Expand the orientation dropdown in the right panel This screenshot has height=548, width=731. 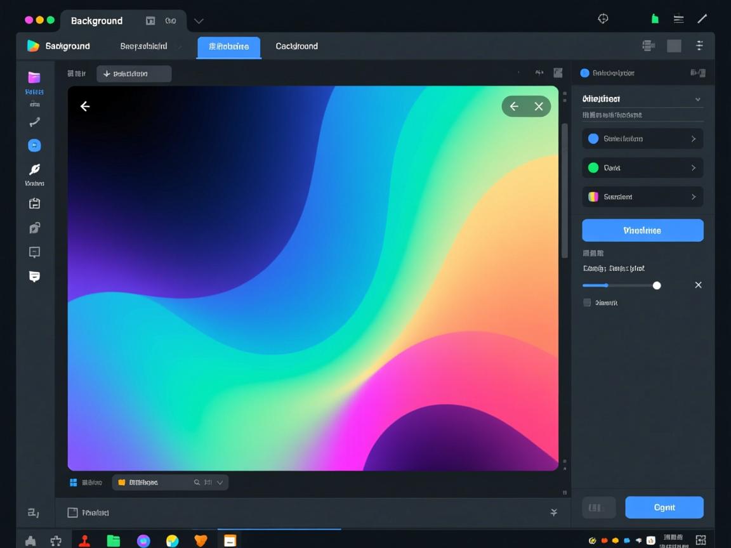coord(697,99)
